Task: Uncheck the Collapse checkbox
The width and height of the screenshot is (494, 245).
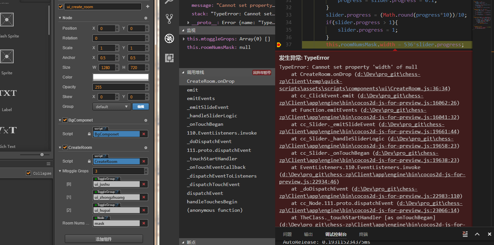Action: pyautogui.click(x=29, y=173)
